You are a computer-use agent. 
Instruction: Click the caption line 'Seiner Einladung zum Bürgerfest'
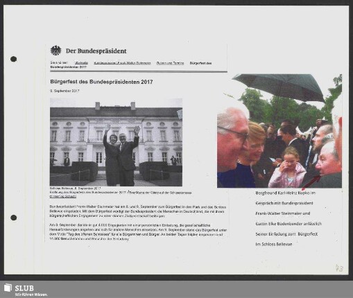pos(286,234)
